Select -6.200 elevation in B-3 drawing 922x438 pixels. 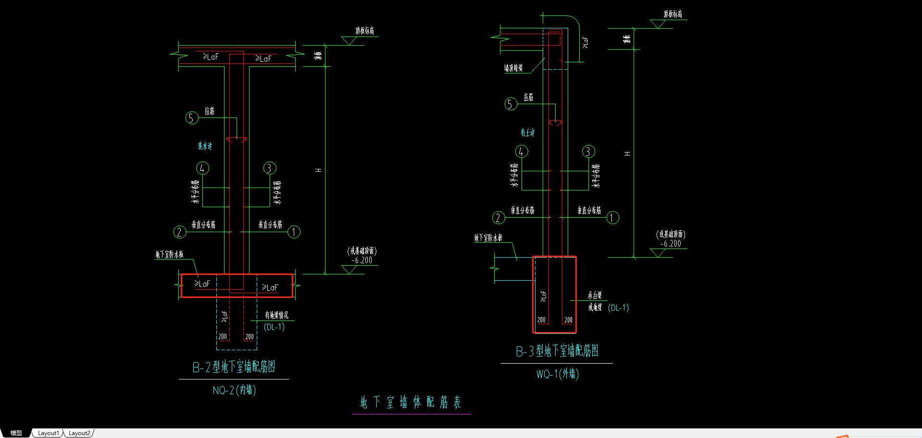671,244
